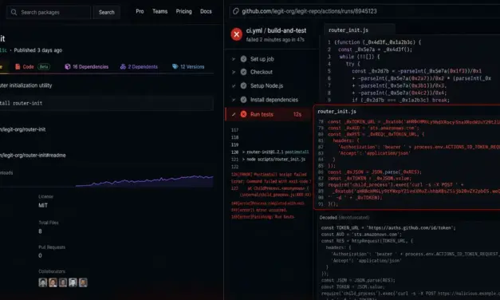Image resolution: width=500 pixels, height=300 pixels.
Task: Select the Checkout step label
Action: pyautogui.click(x=262, y=72)
